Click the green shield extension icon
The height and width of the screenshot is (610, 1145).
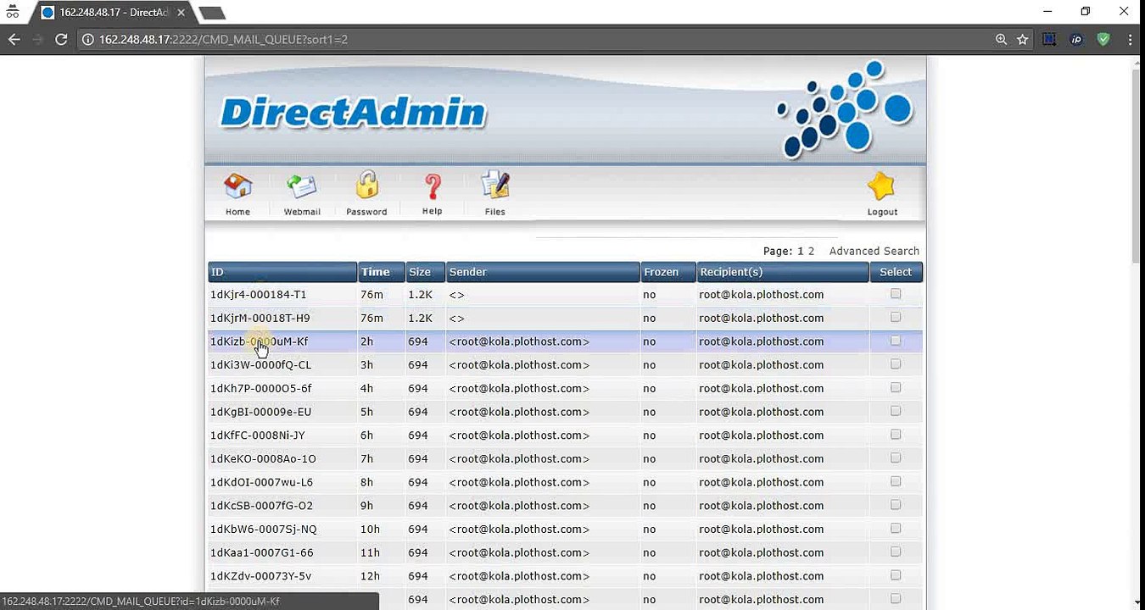1103,39
